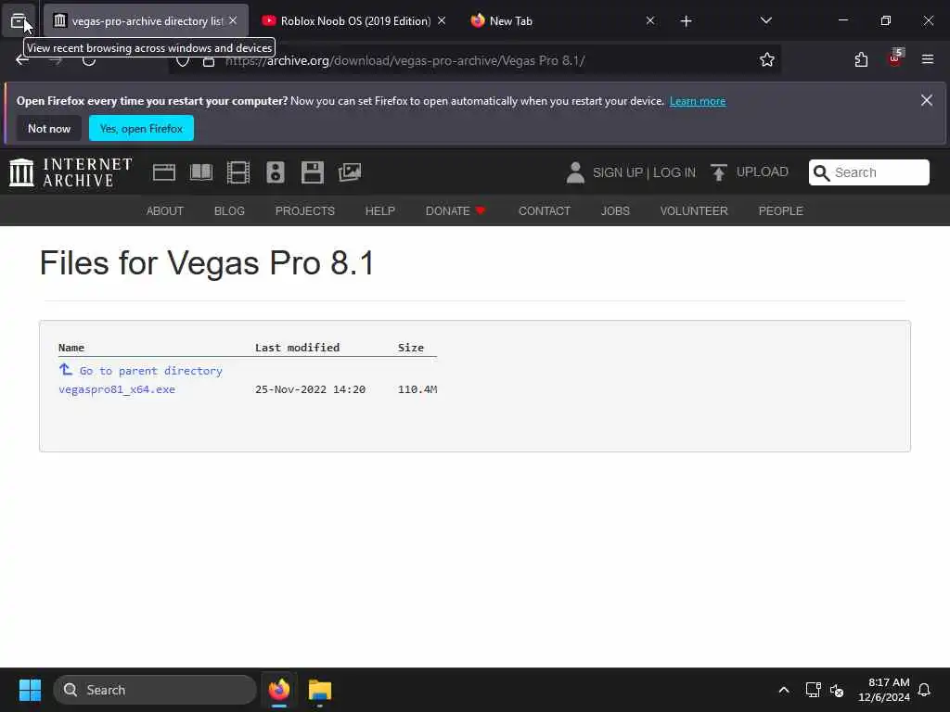Switch to the Roblox Noob OS tab
Screen dimensions: 950x712
(x=354, y=21)
